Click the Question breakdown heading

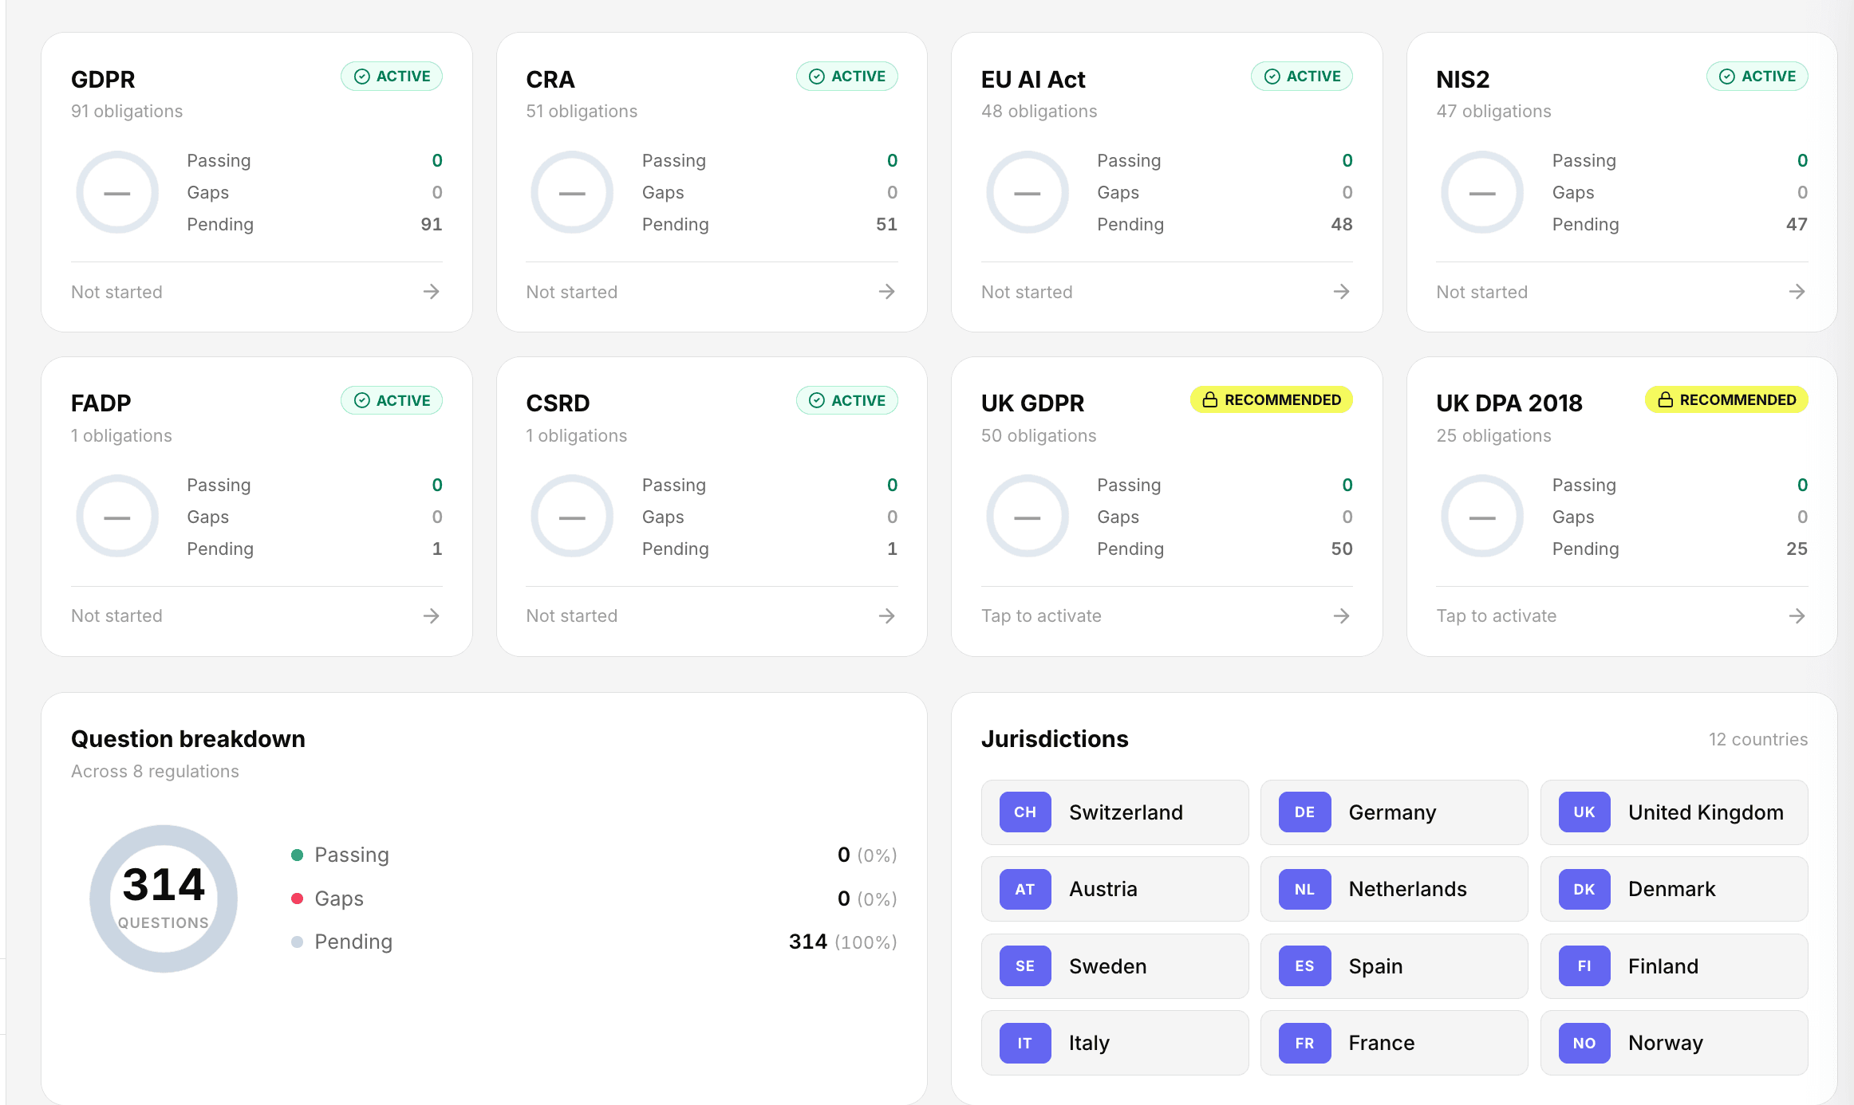[x=188, y=739]
